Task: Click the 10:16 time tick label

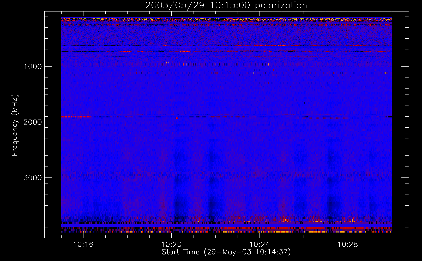Action: (x=83, y=245)
